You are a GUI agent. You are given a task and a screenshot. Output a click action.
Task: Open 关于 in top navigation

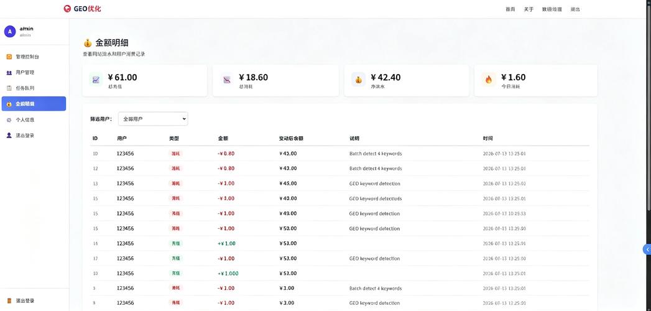(529, 9)
